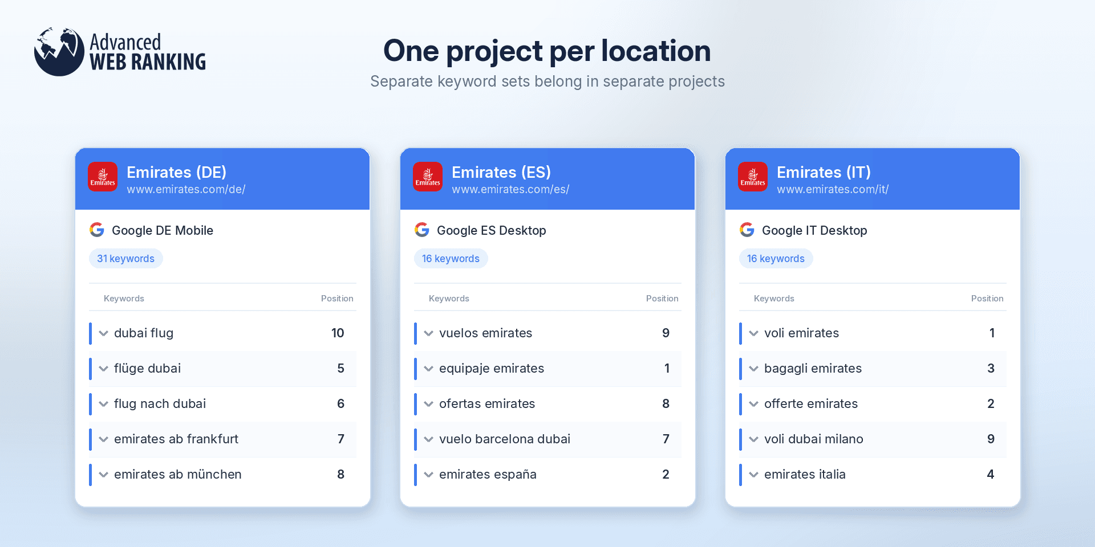The height and width of the screenshot is (547, 1095).
Task: Click the 'Advanced WEB RANKING' wordmark text
Action: (x=148, y=52)
